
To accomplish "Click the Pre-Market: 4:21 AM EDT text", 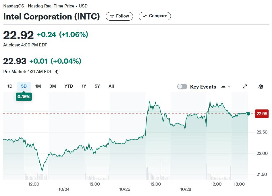I will click(27, 72).
